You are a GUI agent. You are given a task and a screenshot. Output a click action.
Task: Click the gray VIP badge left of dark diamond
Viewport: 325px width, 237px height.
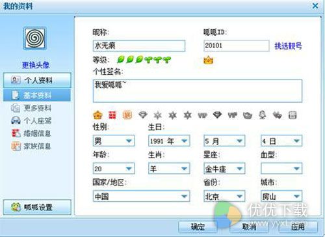pyautogui.click(x=203, y=115)
